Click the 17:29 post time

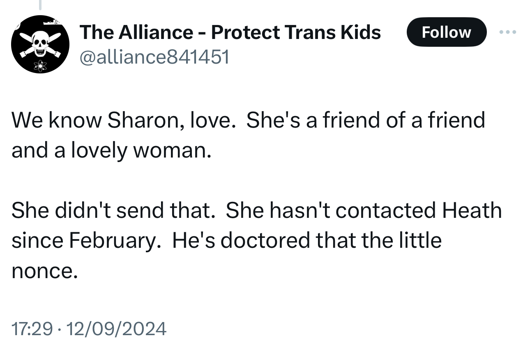(32, 329)
